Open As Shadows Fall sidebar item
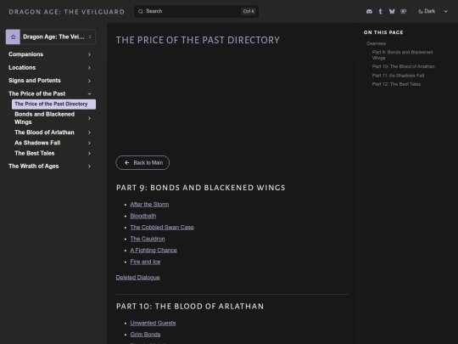458x344 pixels. [37, 143]
